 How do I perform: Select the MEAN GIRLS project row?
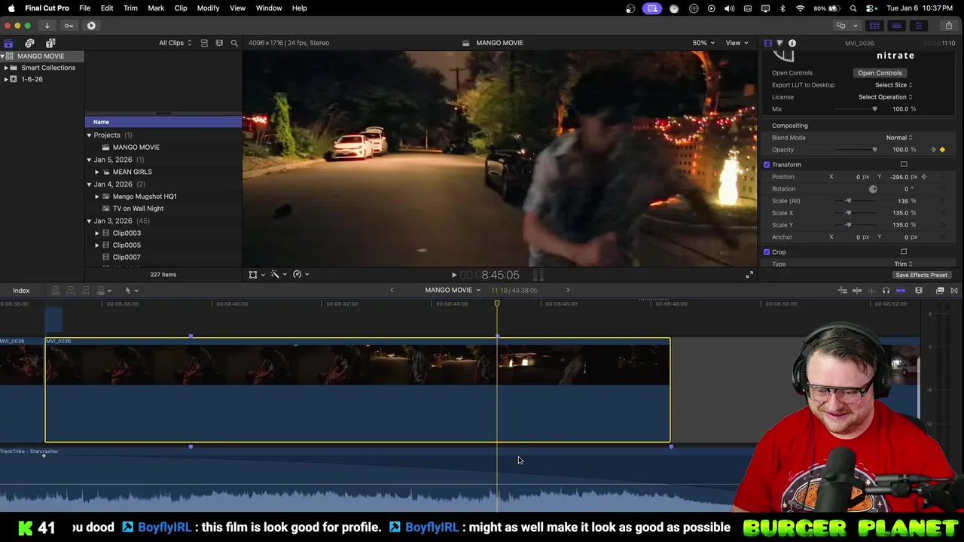[163, 172]
